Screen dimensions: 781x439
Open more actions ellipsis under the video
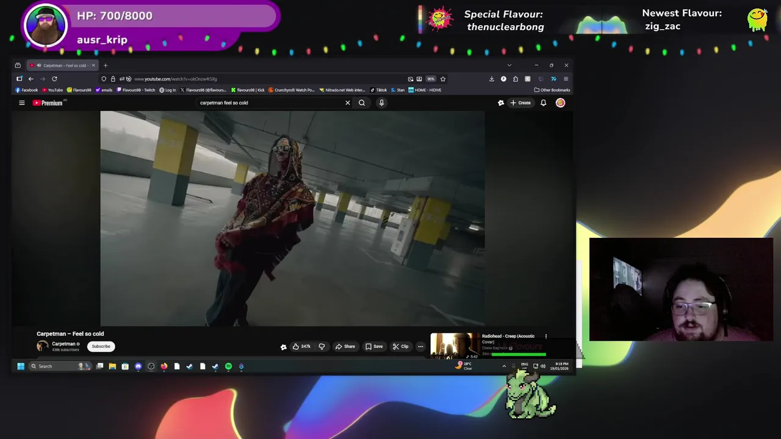(x=420, y=346)
